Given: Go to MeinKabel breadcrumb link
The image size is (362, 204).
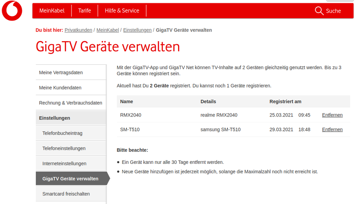Looking at the screenshot, I should 108,30.
